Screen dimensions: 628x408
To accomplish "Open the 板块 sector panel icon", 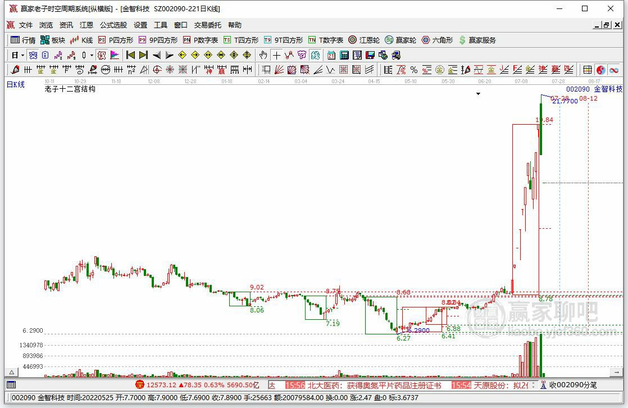I will pos(44,40).
